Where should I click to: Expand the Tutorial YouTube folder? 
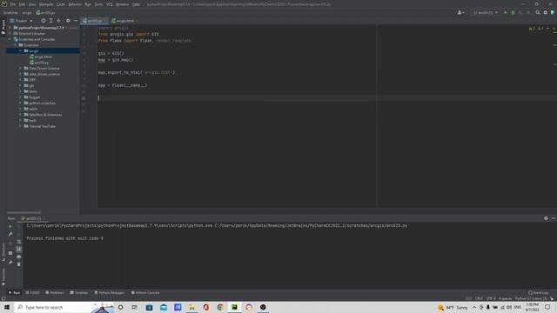20,126
